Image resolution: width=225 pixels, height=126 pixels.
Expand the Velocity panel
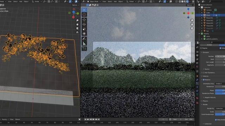[205, 76]
